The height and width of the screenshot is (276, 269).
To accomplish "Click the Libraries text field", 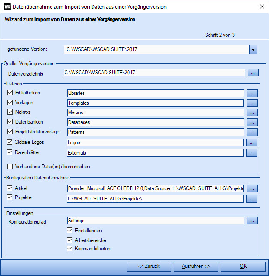I will coord(155,93).
